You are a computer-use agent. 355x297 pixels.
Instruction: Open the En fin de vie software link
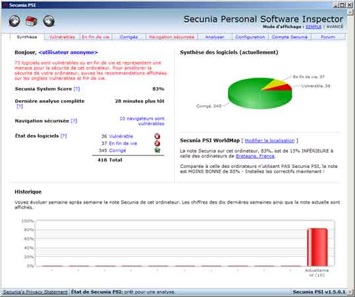point(123,144)
